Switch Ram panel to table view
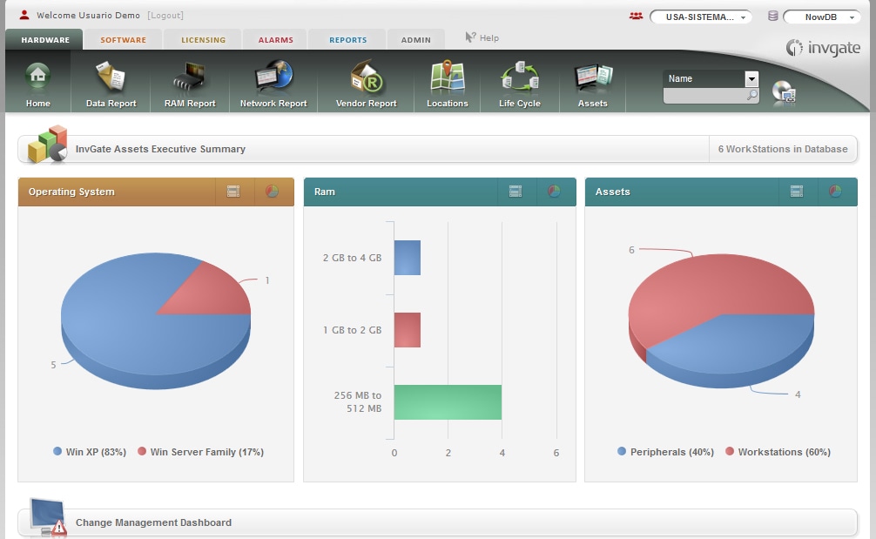The image size is (876, 539). tap(515, 192)
